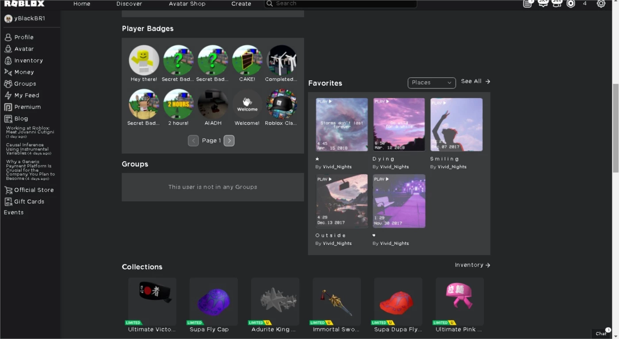
Task: Click the page vertical scrollbar thumb
Action: point(615,128)
